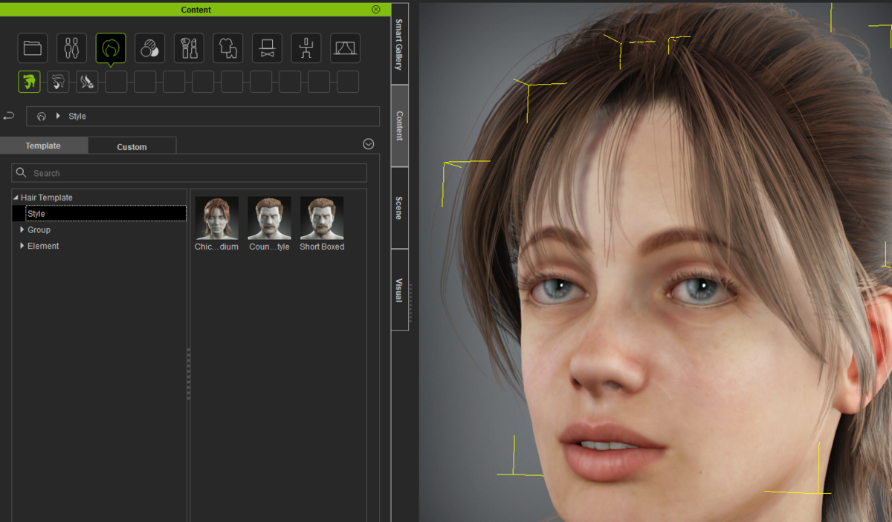The image size is (892, 522).
Task: Open the Visual side tab
Action: [x=399, y=290]
